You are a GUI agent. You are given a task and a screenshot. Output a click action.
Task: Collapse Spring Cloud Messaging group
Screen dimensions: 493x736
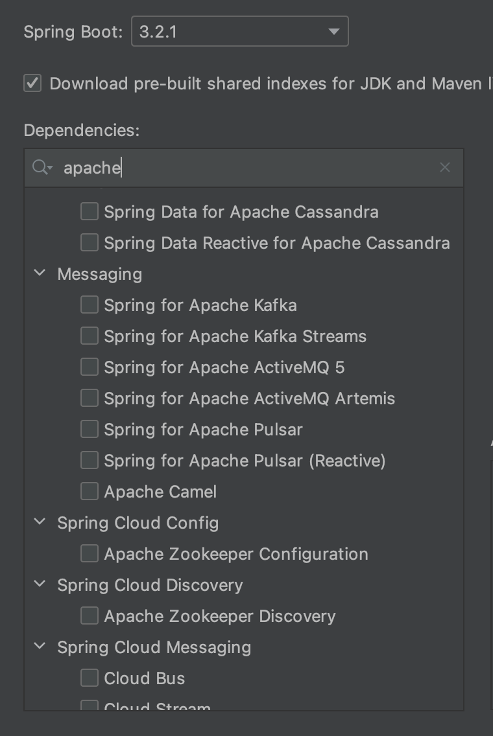coord(40,647)
